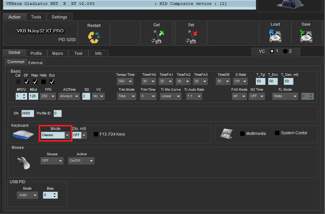Switch to the Test tab
Screen dimensions: 325x214
click(78, 53)
